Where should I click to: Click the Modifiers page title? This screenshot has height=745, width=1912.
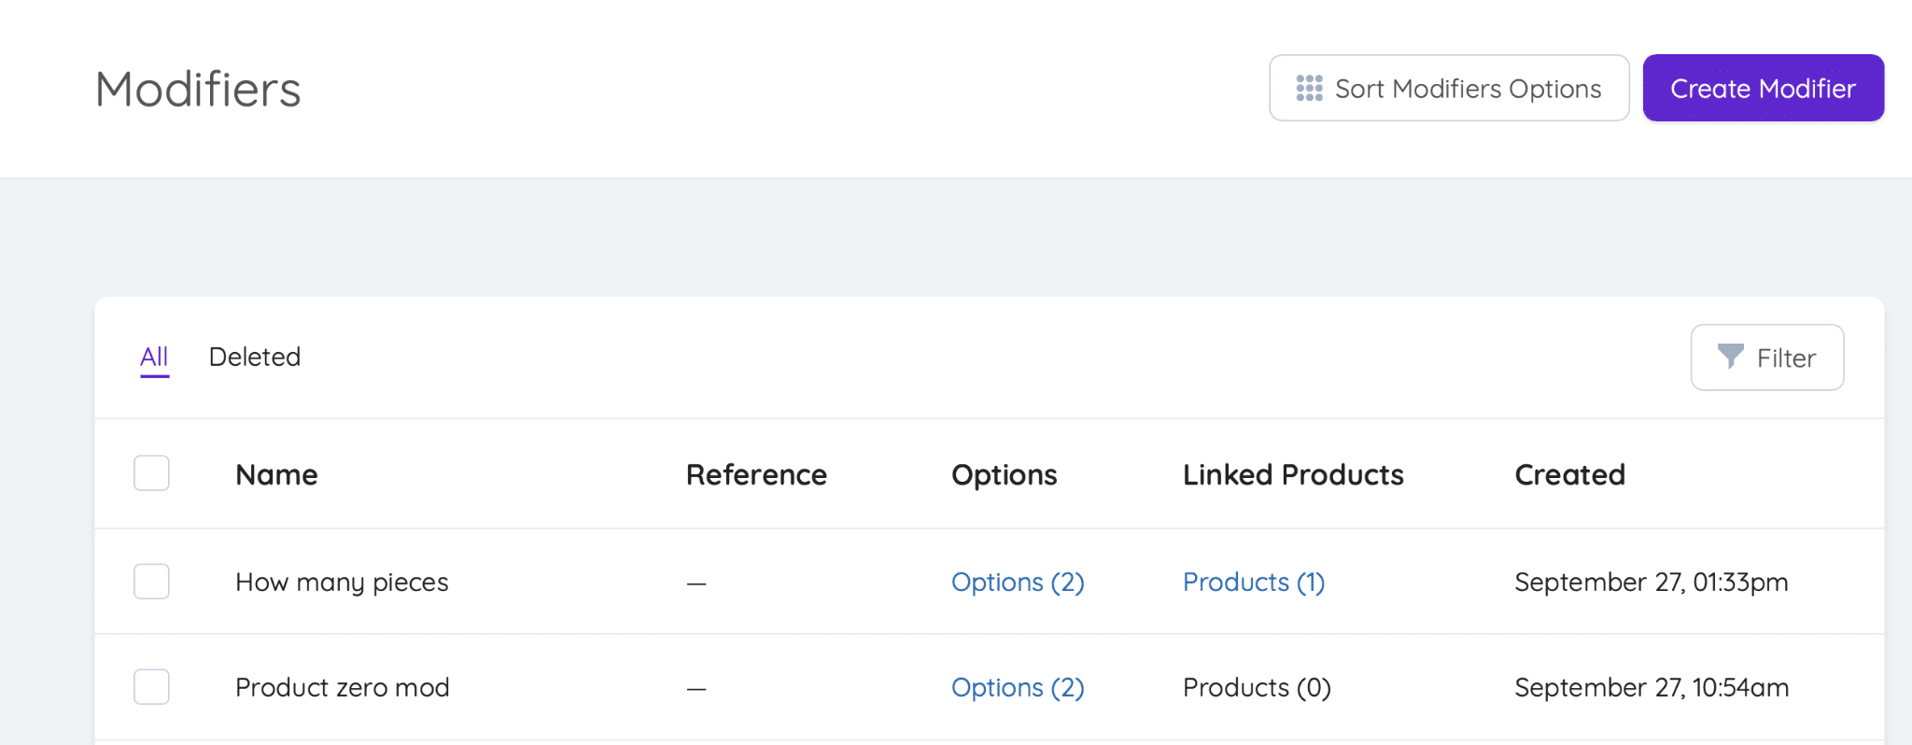point(197,88)
